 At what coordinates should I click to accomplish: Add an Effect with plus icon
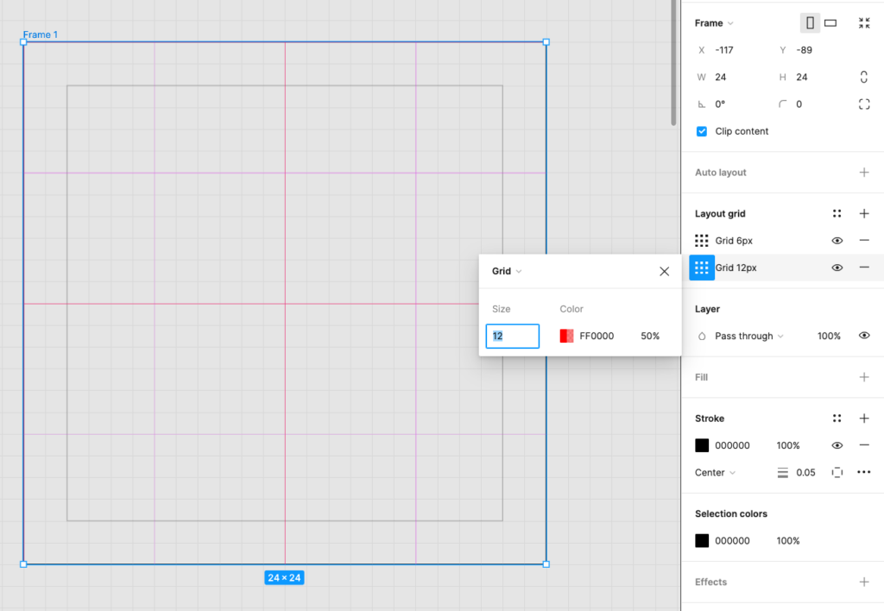[x=863, y=582]
